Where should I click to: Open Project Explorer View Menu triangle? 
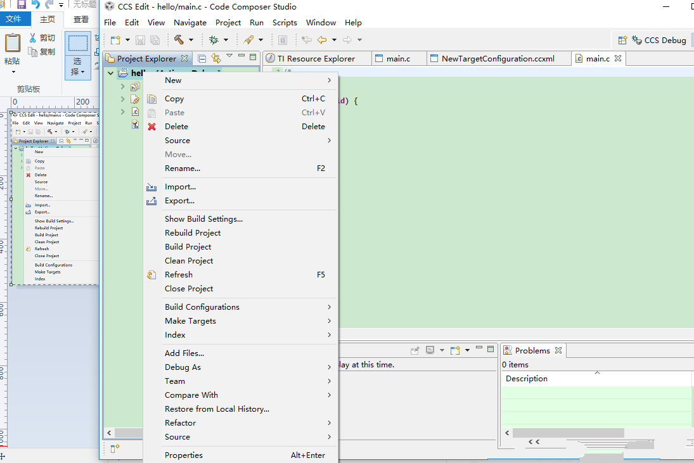click(229, 56)
